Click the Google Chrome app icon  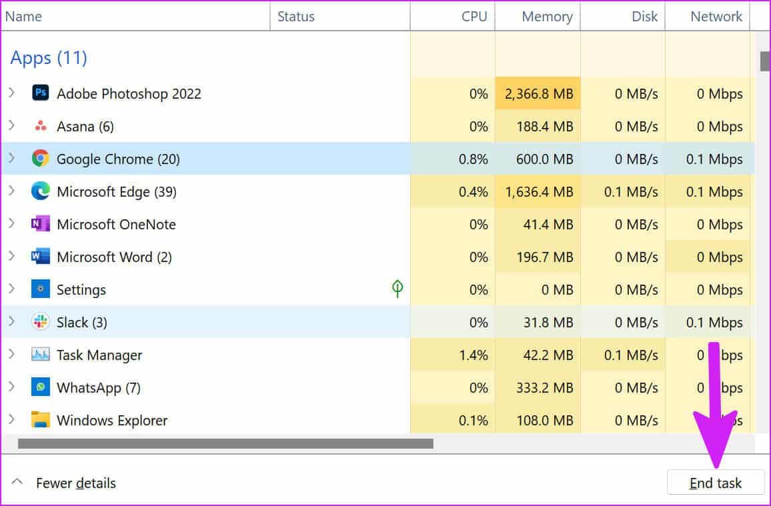(x=40, y=158)
